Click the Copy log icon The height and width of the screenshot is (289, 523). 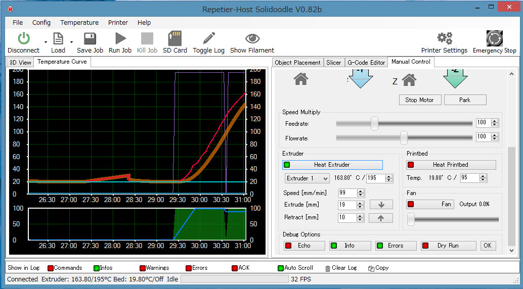pyautogui.click(x=371, y=268)
